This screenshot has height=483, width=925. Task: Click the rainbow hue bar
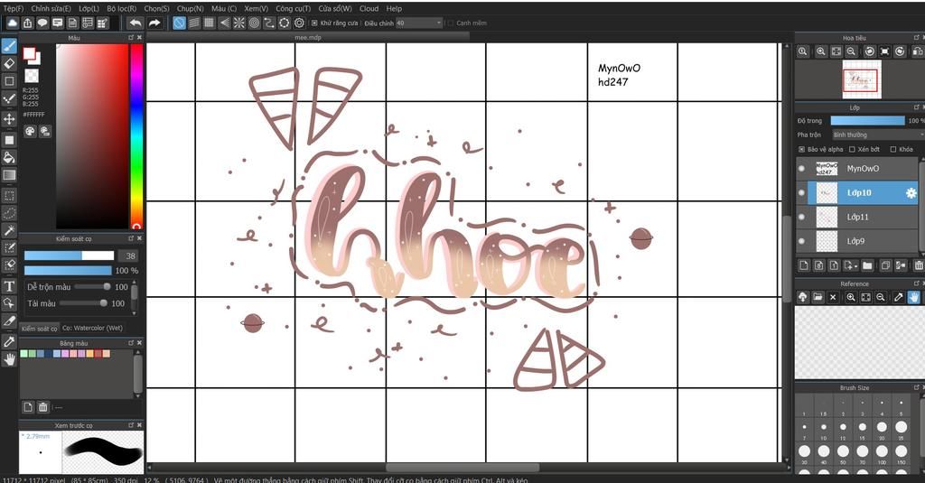click(136, 136)
